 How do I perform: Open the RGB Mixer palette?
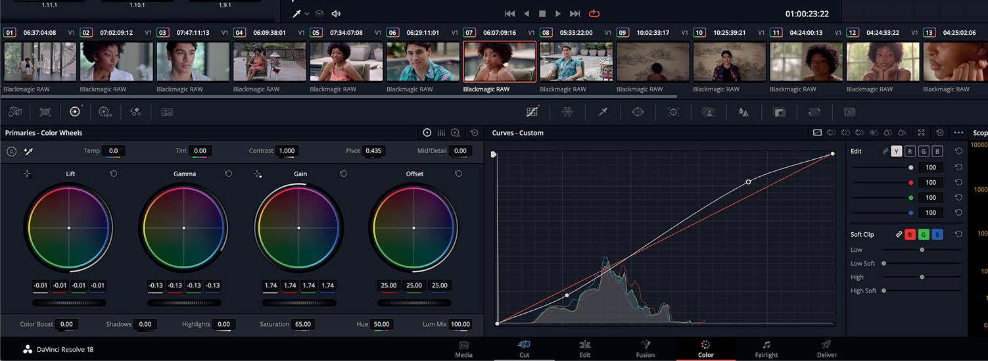point(136,112)
